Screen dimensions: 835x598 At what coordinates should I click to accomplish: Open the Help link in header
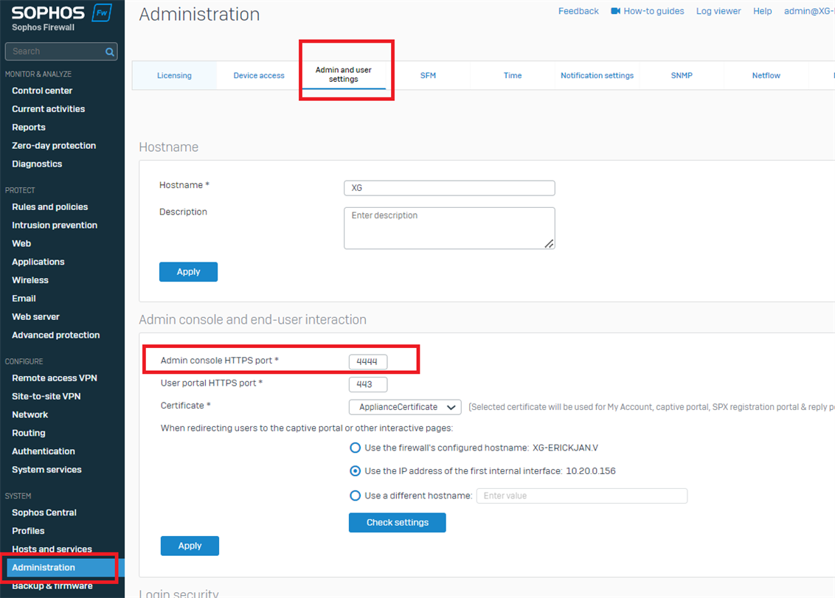(x=763, y=11)
